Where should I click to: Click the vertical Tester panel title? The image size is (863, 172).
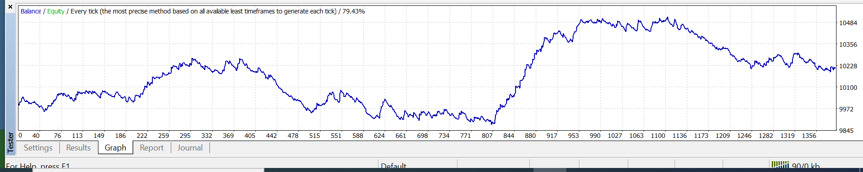click(11, 142)
